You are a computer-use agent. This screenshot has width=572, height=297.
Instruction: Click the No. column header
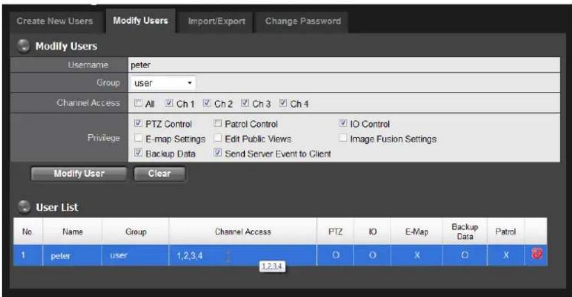pos(27,232)
